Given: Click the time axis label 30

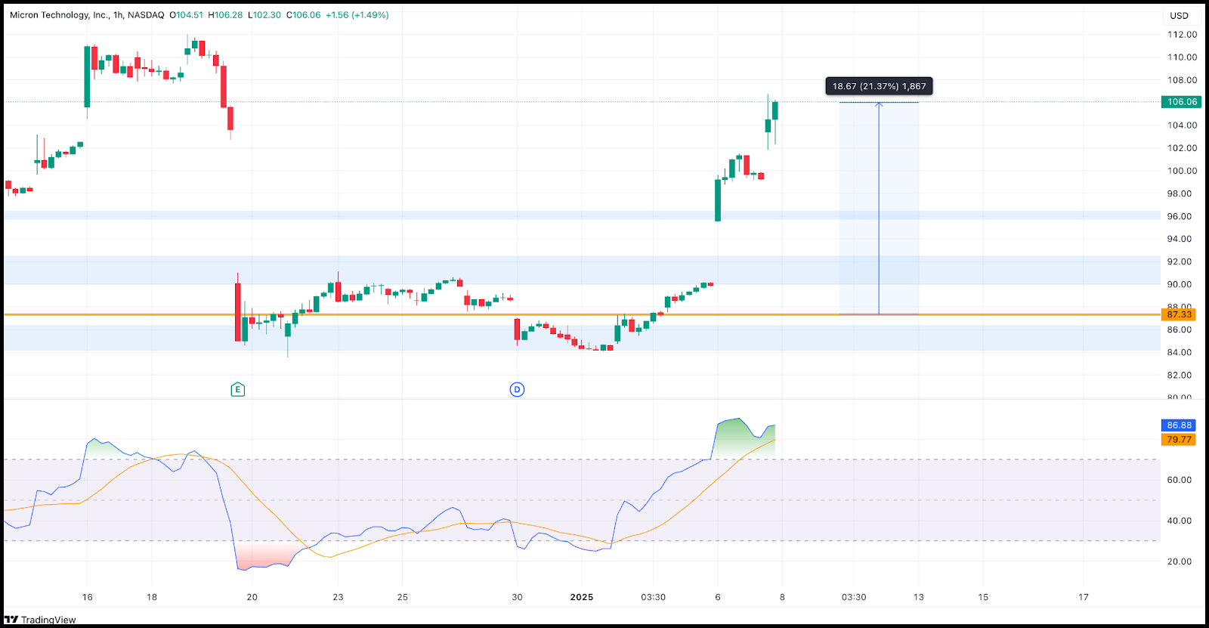Looking at the screenshot, I should click(x=517, y=597).
